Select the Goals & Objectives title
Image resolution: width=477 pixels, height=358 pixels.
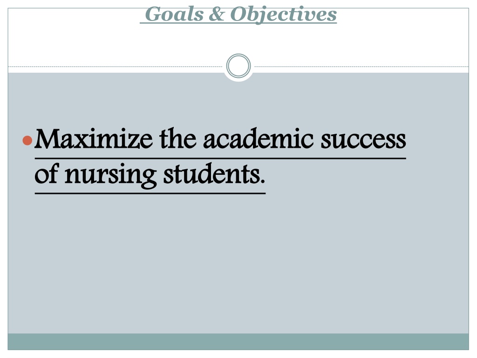(238, 14)
